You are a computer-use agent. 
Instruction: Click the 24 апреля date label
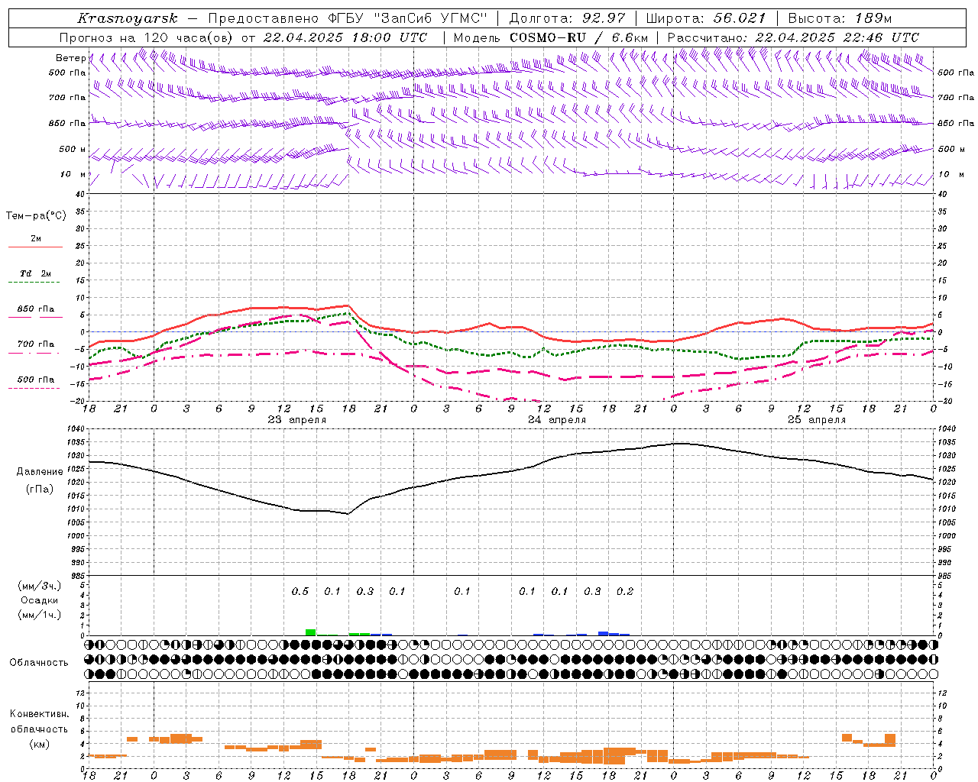(x=557, y=420)
